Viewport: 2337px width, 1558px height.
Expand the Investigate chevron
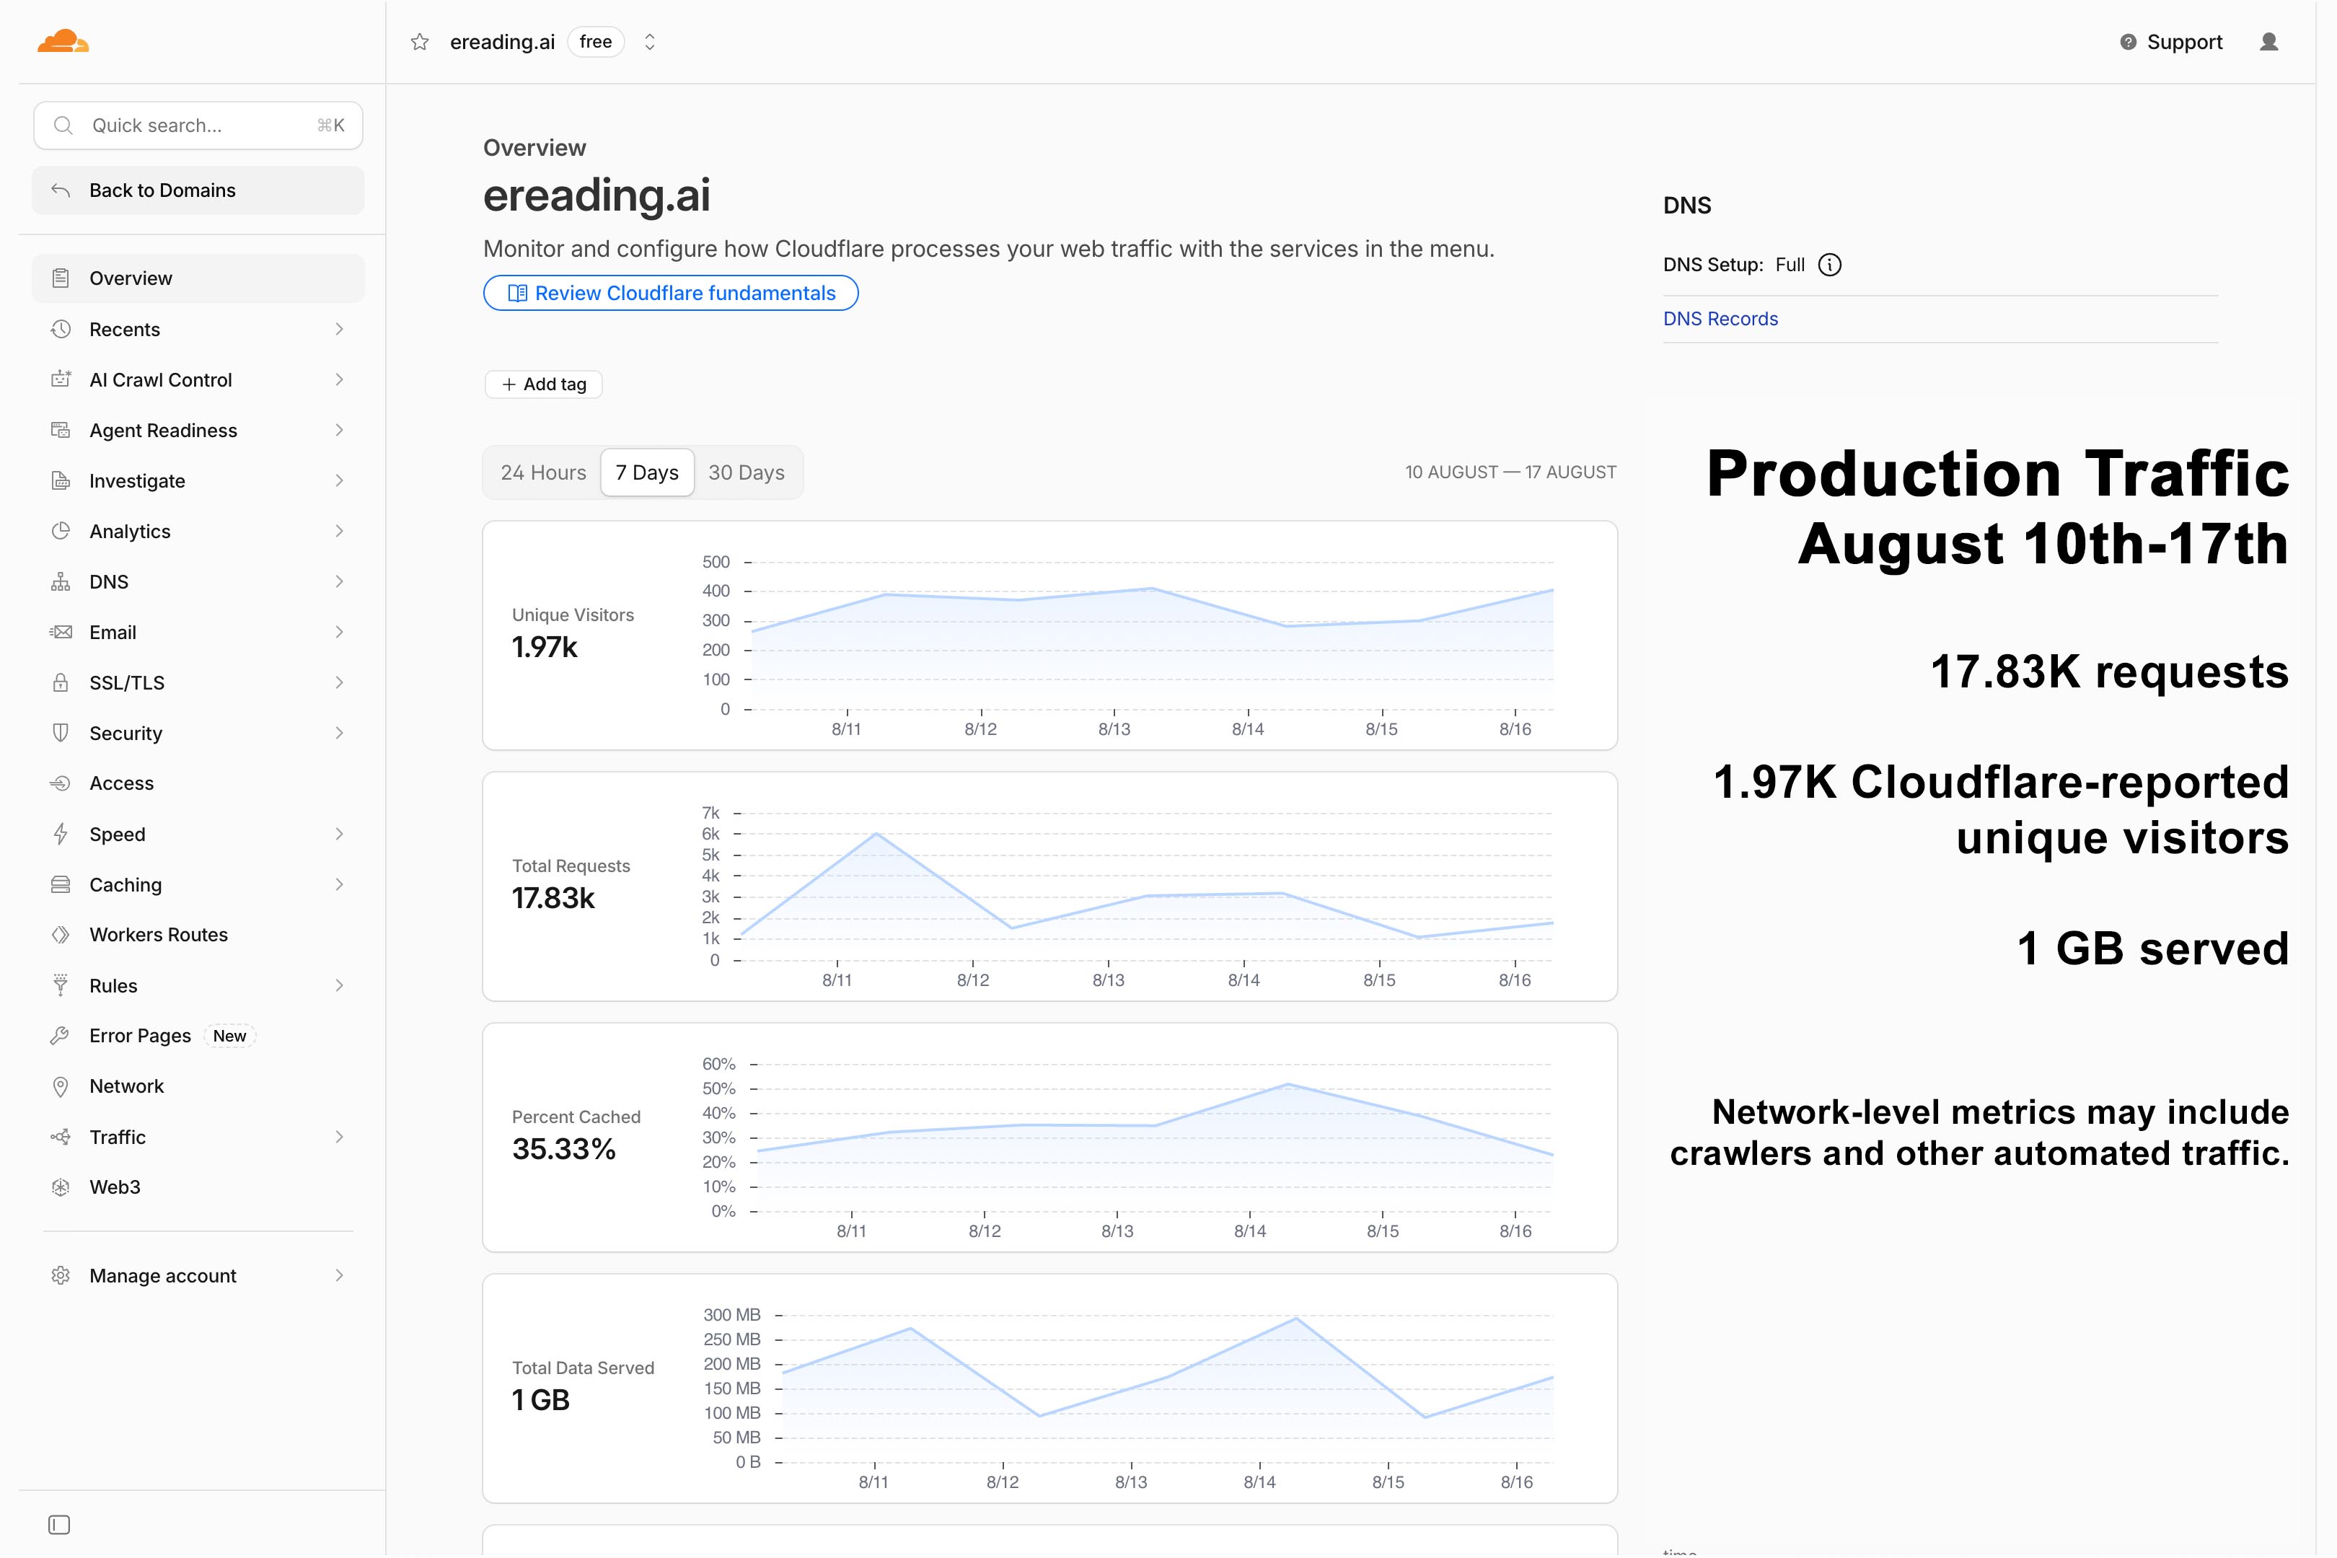click(339, 481)
